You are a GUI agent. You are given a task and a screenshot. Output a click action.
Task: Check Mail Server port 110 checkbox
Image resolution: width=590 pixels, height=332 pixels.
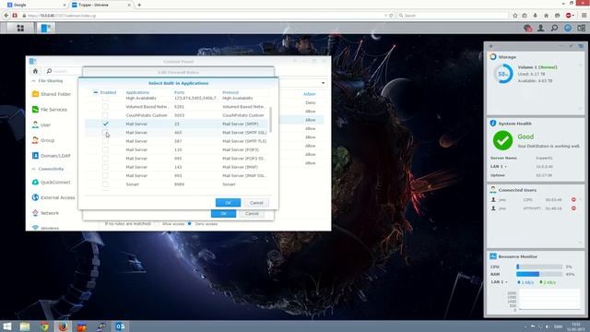click(105, 149)
